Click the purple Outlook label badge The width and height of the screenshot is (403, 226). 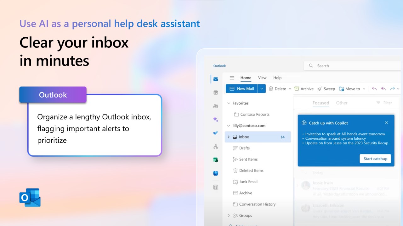[53, 95]
